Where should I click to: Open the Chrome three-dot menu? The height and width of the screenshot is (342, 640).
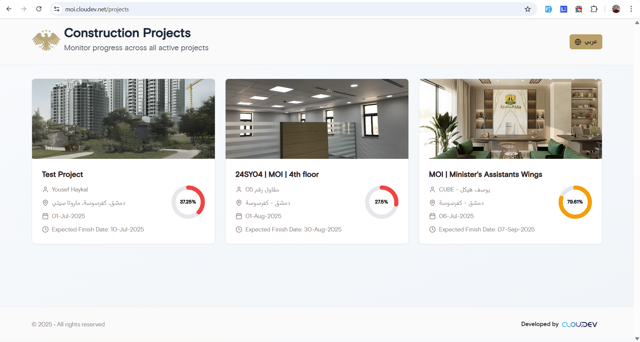coord(631,9)
